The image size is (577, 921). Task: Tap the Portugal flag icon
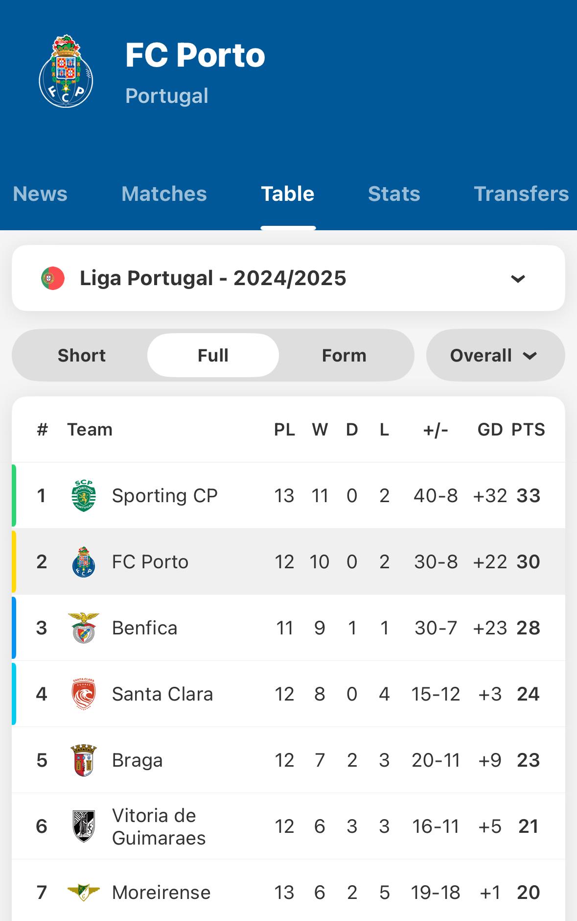[53, 278]
